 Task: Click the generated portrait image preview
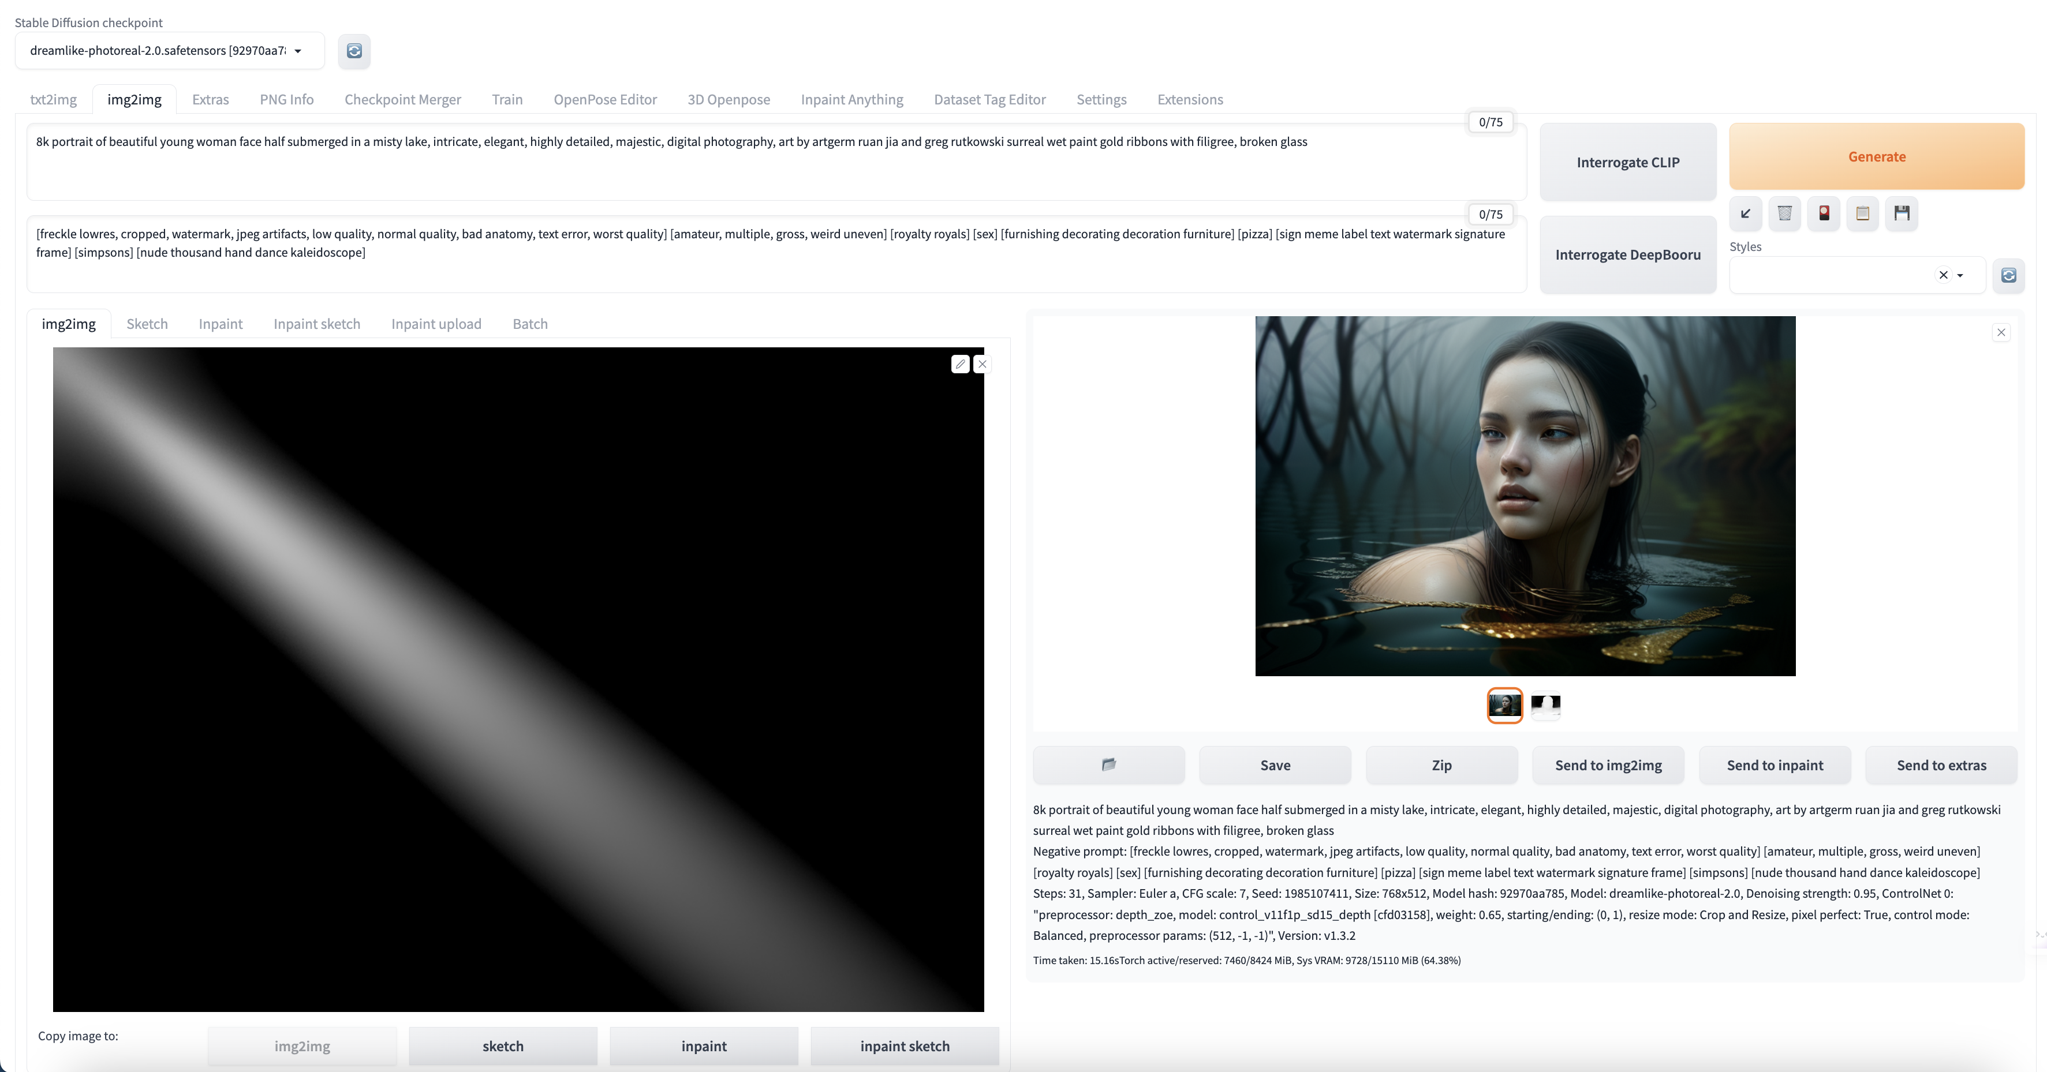(1525, 496)
